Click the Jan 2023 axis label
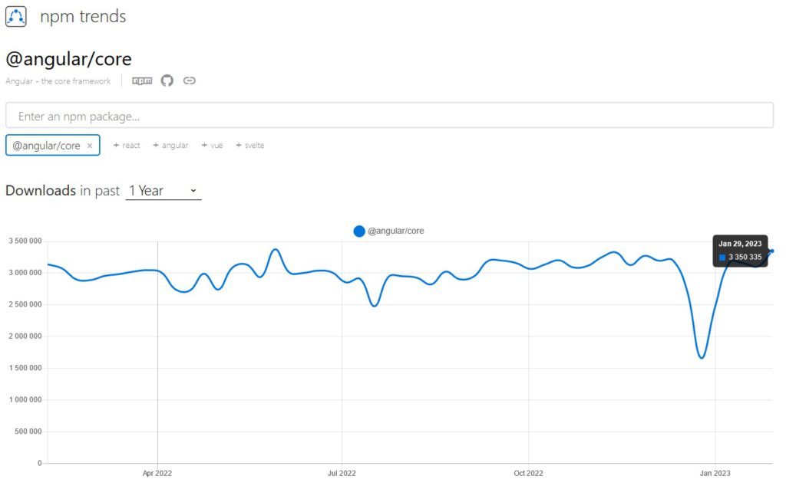The image size is (786, 489). pos(715,473)
